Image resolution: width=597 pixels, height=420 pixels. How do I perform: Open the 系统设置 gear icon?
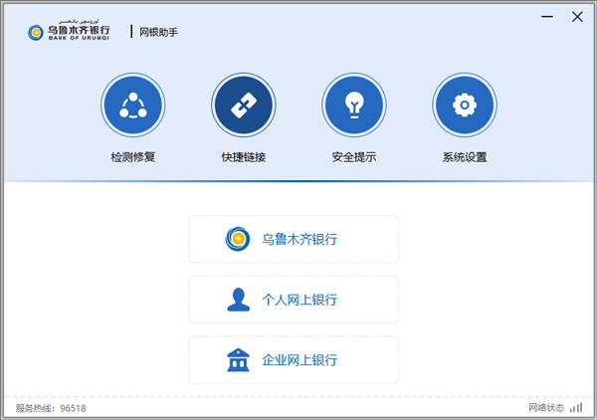coord(465,105)
